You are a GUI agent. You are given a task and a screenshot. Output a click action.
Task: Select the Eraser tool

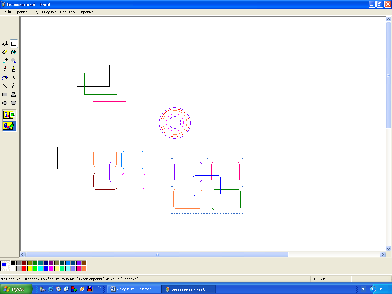pyautogui.click(x=5, y=52)
